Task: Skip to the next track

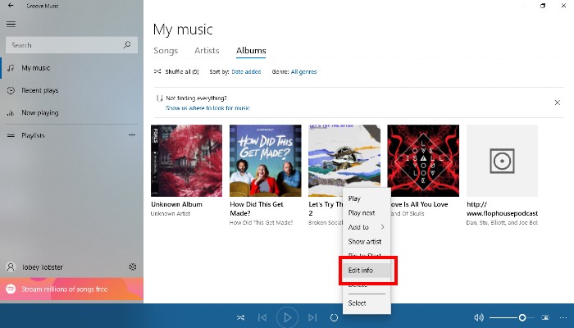Action: [x=312, y=317]
